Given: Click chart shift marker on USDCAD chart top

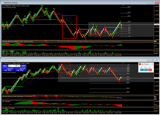Looking at the screenshot, I should pos(123,63).
